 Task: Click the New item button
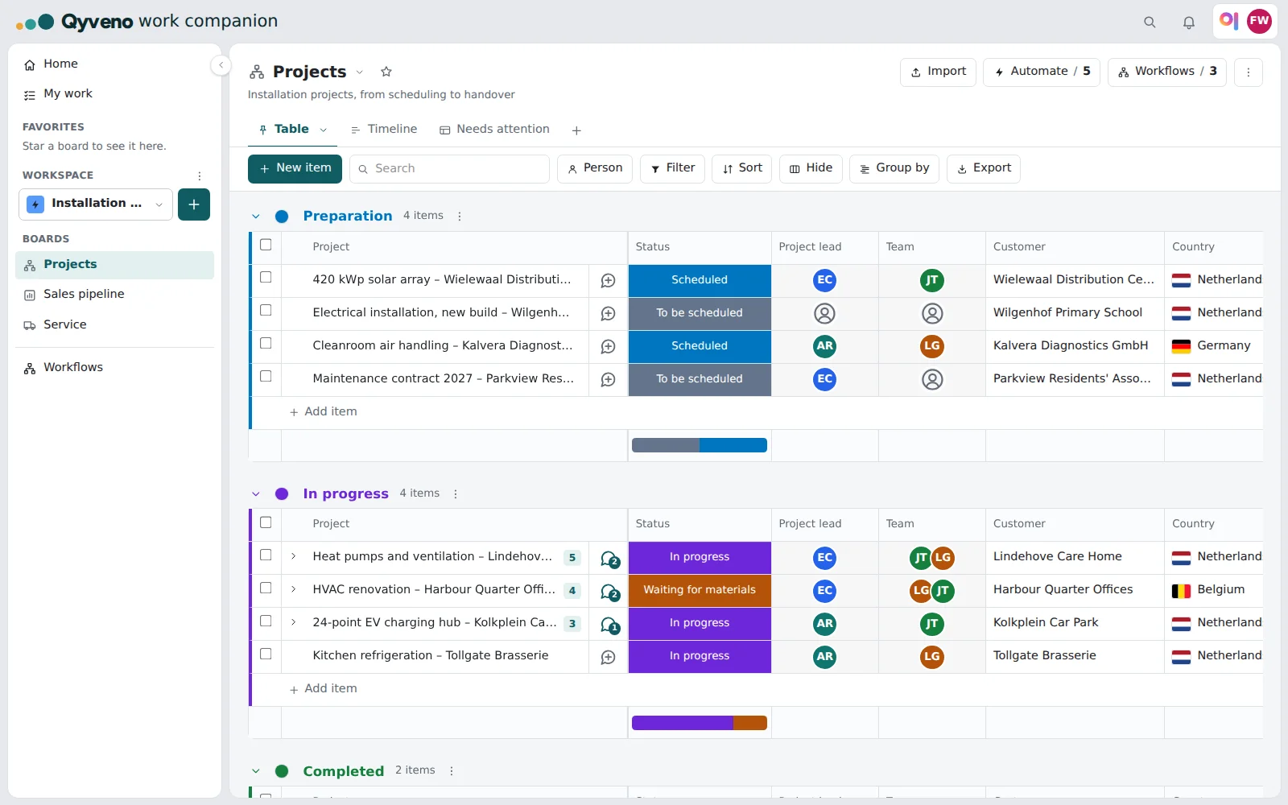coord(295,169)
